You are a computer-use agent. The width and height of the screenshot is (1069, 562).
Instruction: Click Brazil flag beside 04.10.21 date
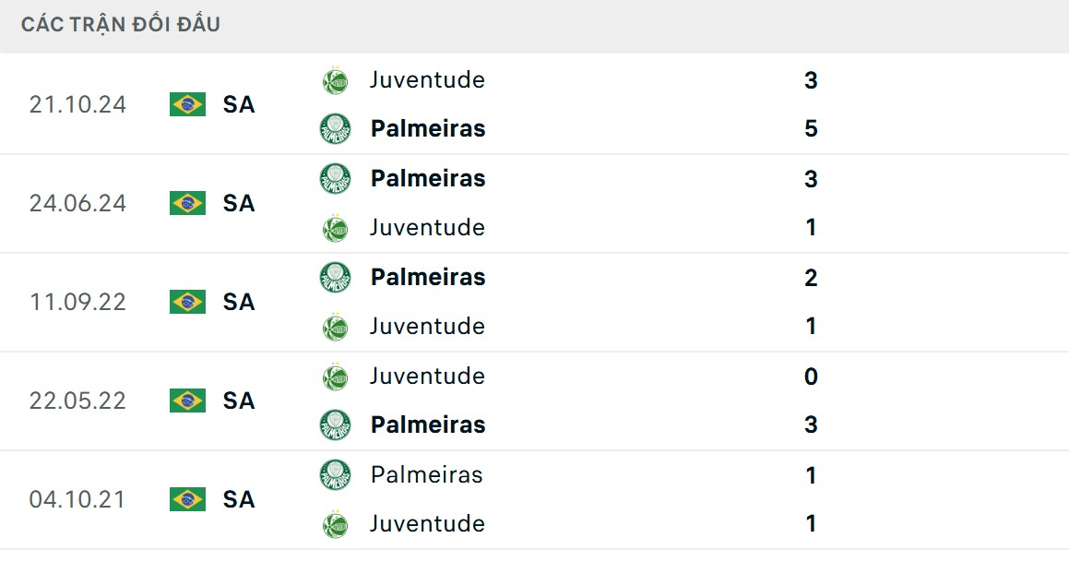[187, 499]
